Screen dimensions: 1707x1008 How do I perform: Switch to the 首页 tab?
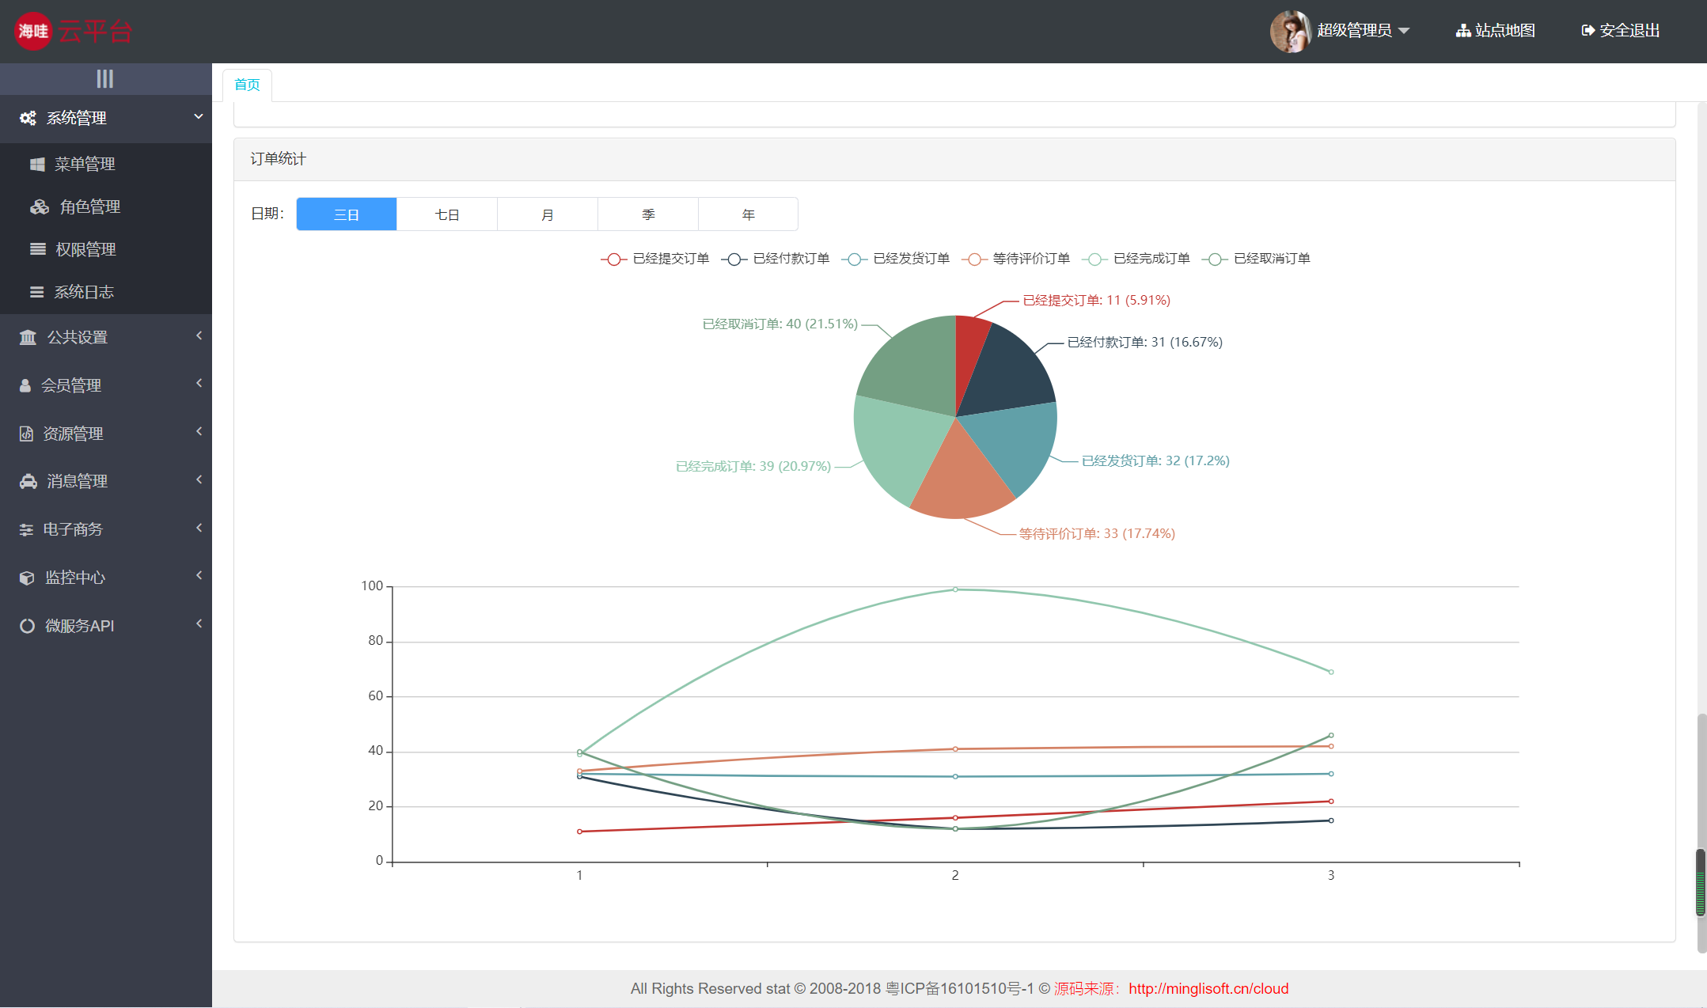pyautogui.click(x=247, y=85)
